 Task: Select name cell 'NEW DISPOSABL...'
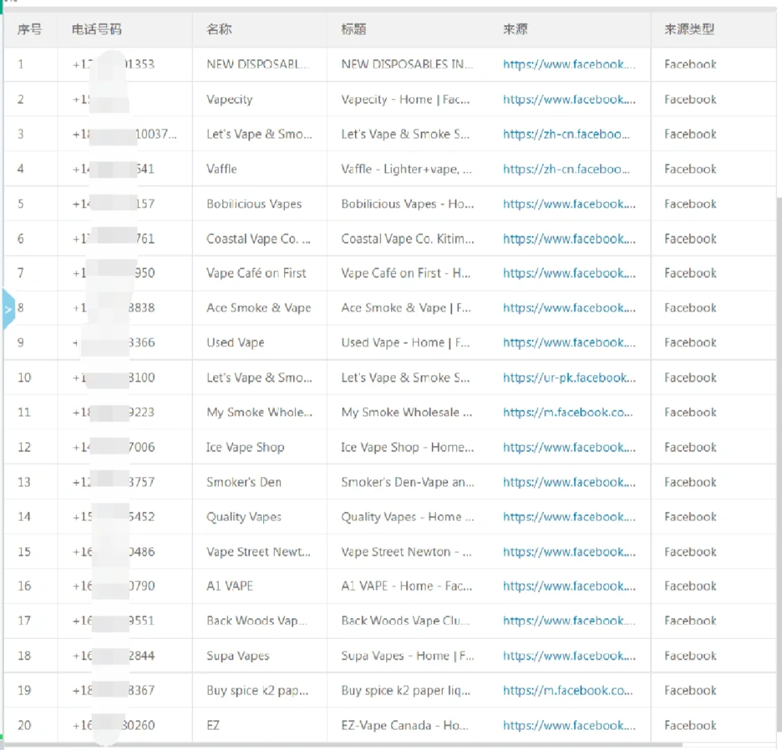pos(258,65)
